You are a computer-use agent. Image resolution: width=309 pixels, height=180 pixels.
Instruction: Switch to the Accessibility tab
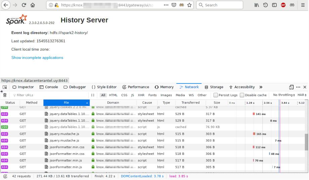tap(242, 87)
